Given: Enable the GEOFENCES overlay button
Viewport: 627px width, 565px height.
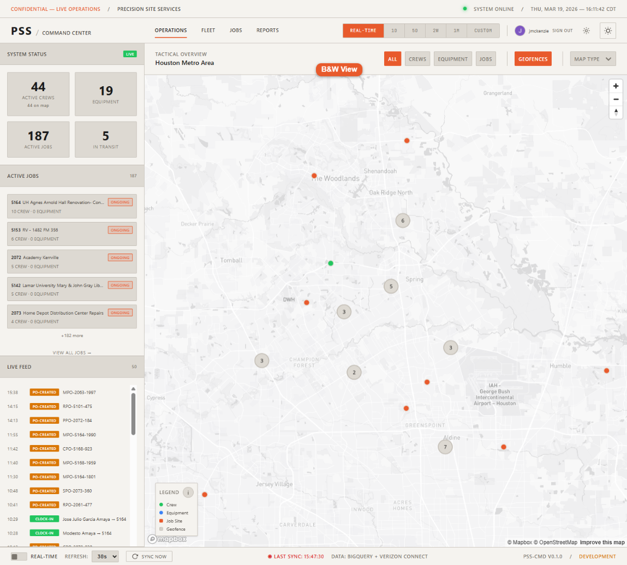Looking at the screenshot, I should tap(533, 58).
